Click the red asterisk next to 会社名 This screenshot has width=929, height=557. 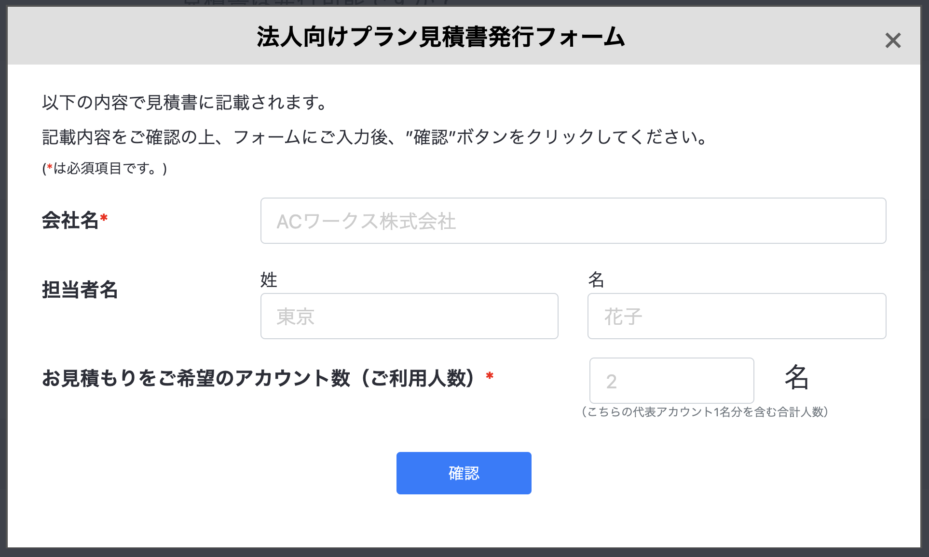click(x=104, y=218)
